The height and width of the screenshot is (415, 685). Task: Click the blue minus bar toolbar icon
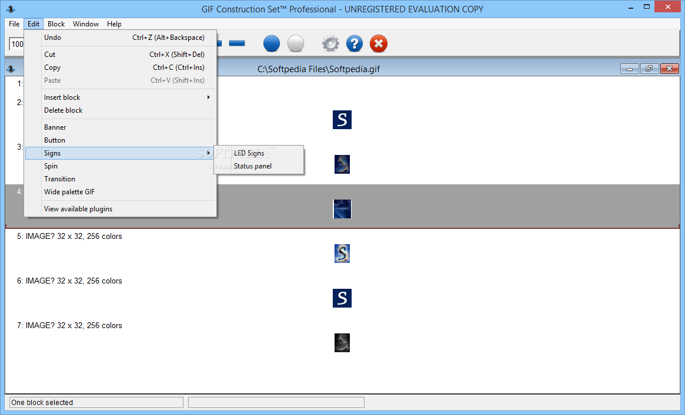pos(237,43)
